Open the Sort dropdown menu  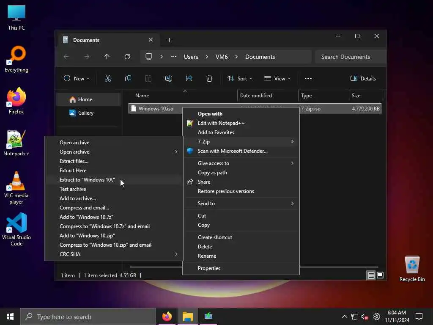239,78
